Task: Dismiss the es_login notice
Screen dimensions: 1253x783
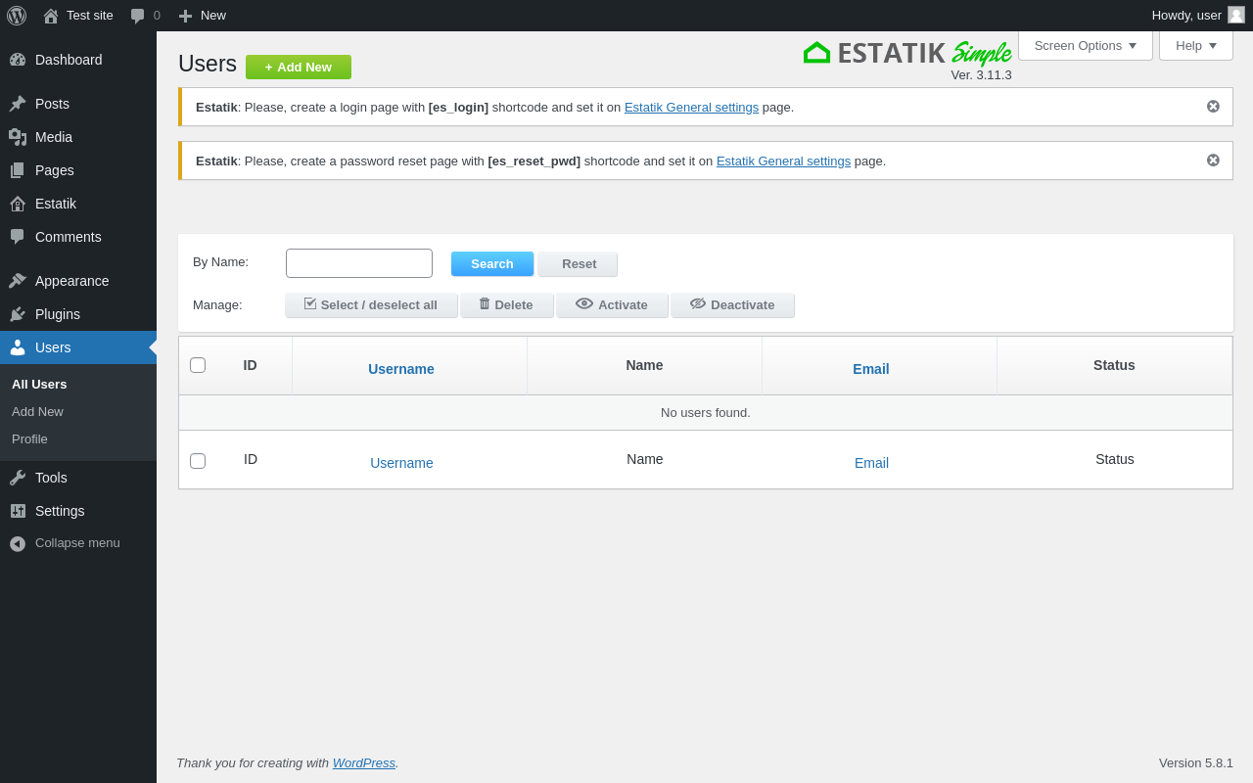Action: point(1214,107)
